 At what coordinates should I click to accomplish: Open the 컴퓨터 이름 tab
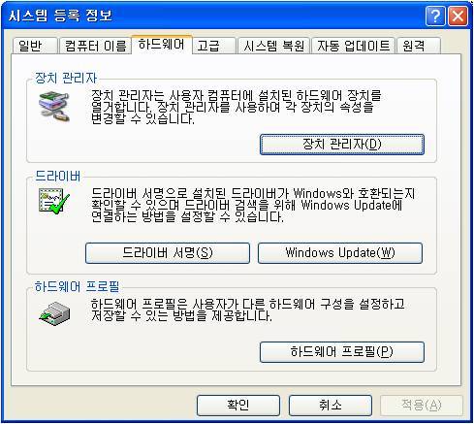click(x=95, y=46)
